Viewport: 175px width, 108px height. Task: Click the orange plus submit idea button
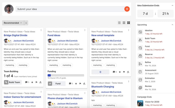127,9
